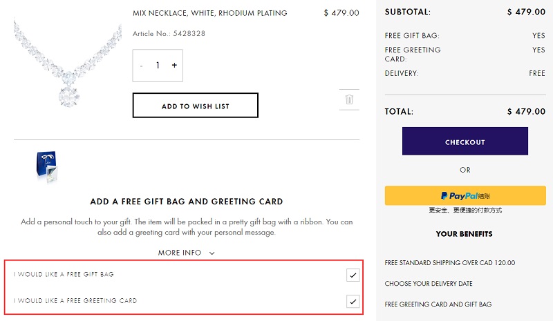This screenshot has width=553, height=321.
Task: Click the Add to Wish List button
Action: click(196, 106)
